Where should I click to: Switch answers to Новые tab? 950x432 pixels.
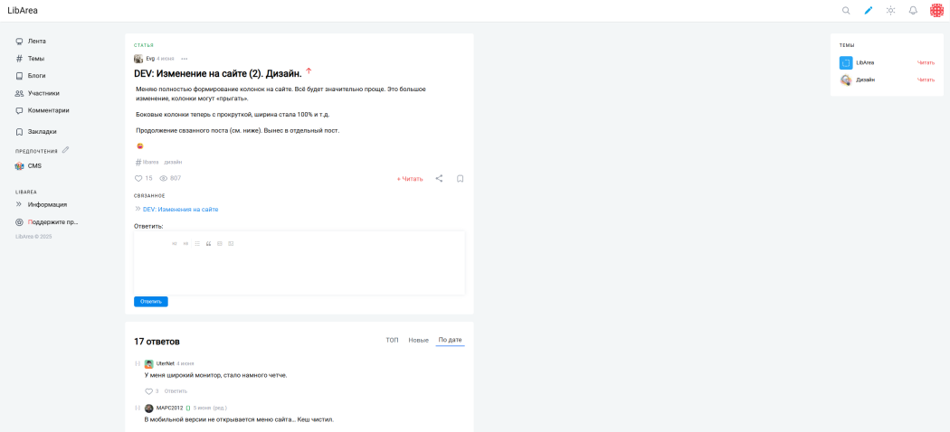click(418, 340)
